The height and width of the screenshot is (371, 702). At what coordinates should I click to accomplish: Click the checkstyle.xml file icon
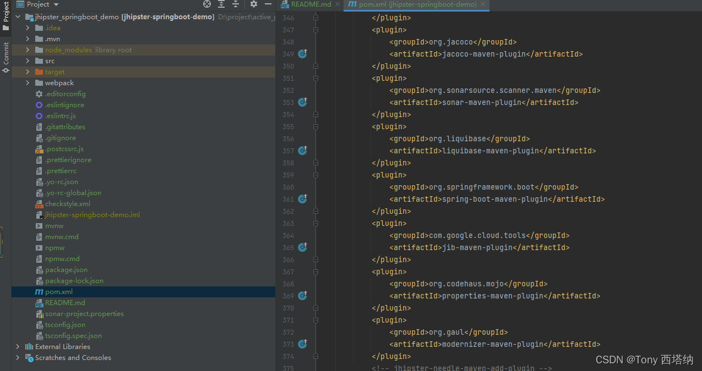(39, 204)
